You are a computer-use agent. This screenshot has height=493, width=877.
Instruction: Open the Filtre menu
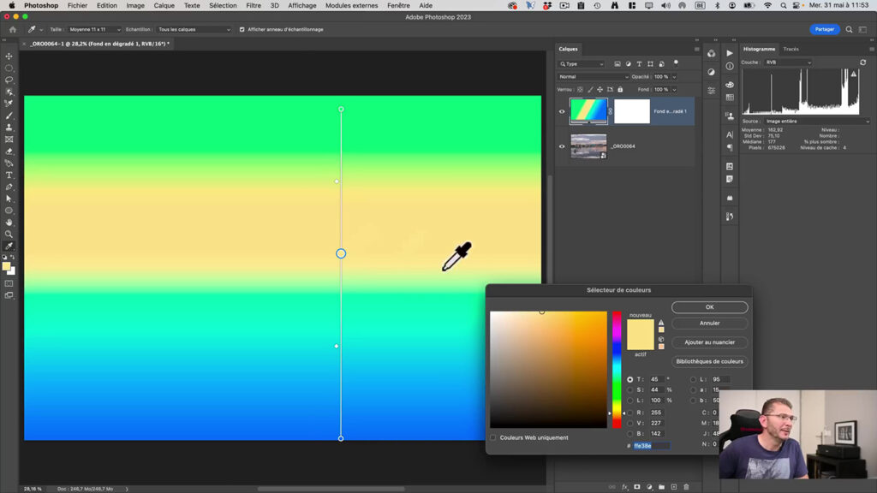coord(254,6)
